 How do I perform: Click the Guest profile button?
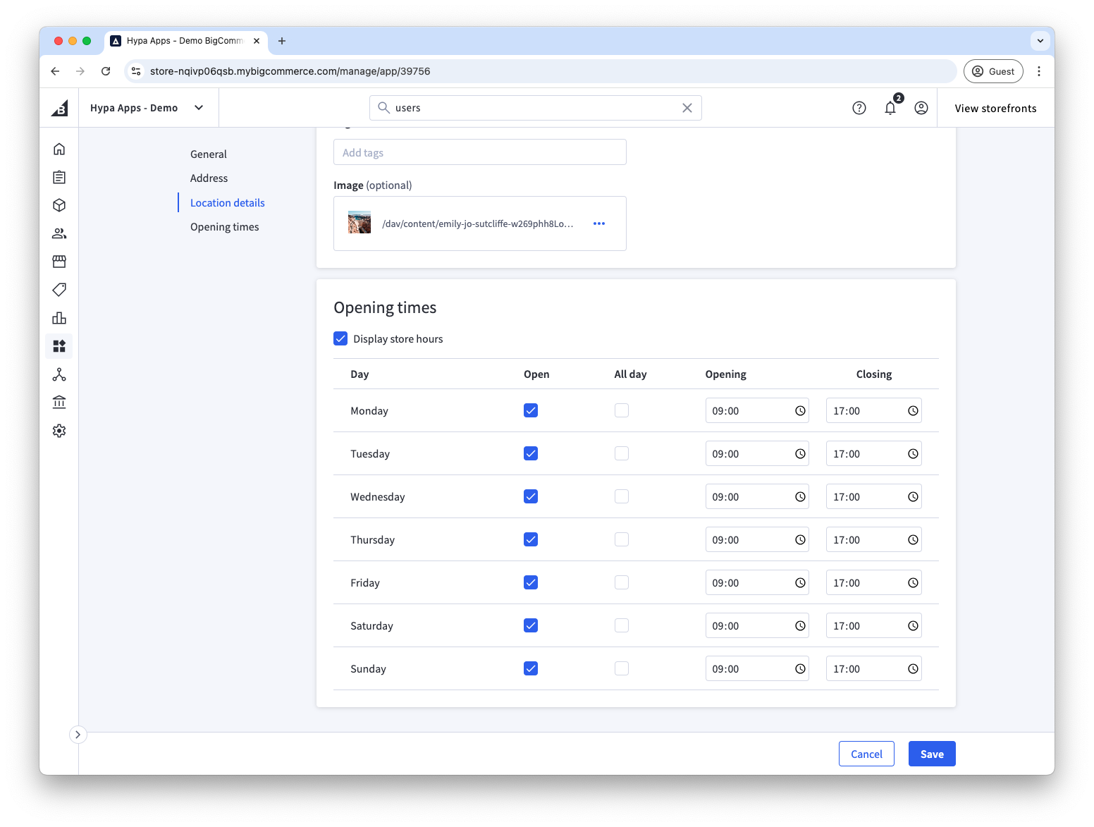point(993,71)
